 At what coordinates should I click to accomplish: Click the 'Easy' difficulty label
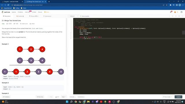(x=3, y=24)
